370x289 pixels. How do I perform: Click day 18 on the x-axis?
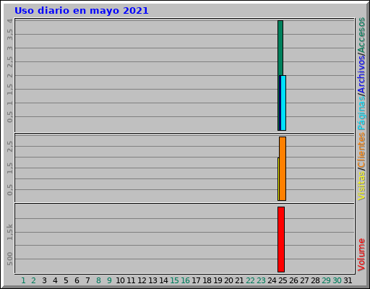(207, 280)
